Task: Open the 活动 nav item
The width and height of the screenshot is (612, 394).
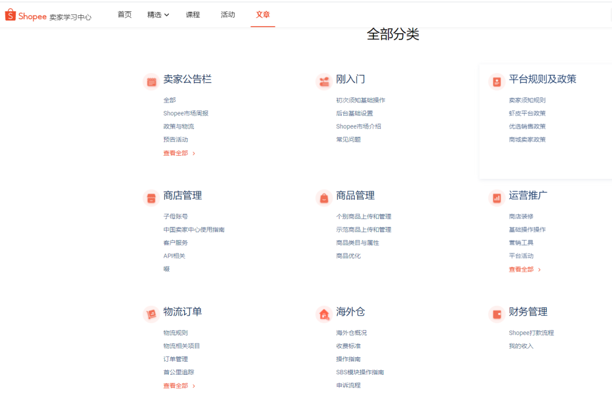Action: tap(228, 15)
